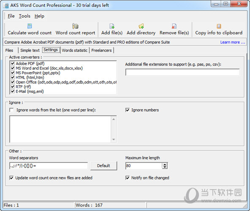Click the Add directory toolbar icon

[x=141, y=26]
